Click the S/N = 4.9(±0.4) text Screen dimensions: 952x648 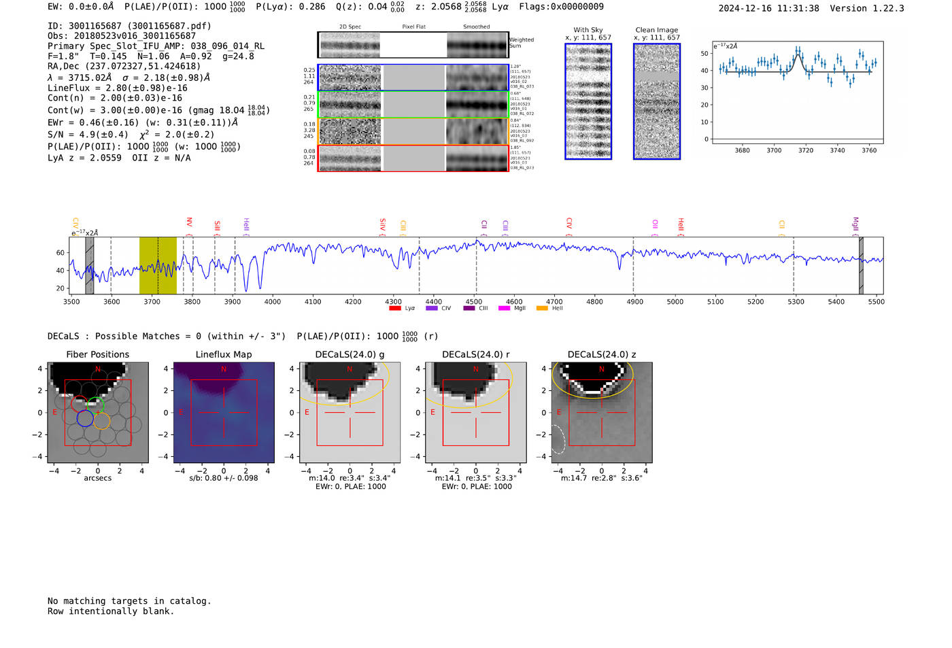coord(88,135)
